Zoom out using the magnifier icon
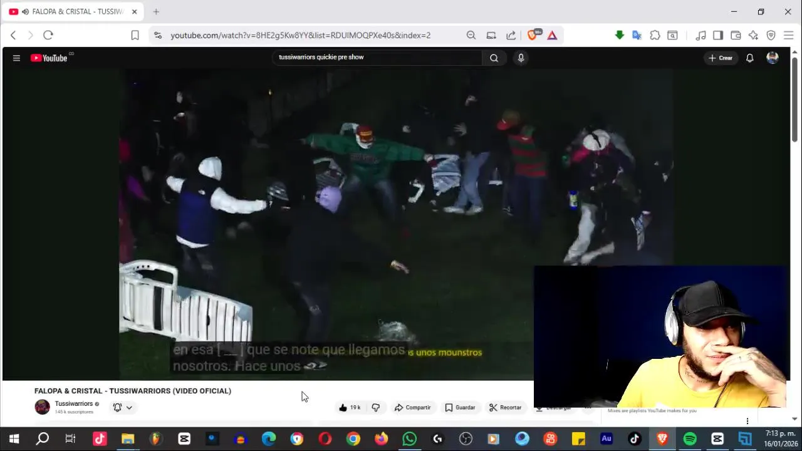 pos(471,35)
